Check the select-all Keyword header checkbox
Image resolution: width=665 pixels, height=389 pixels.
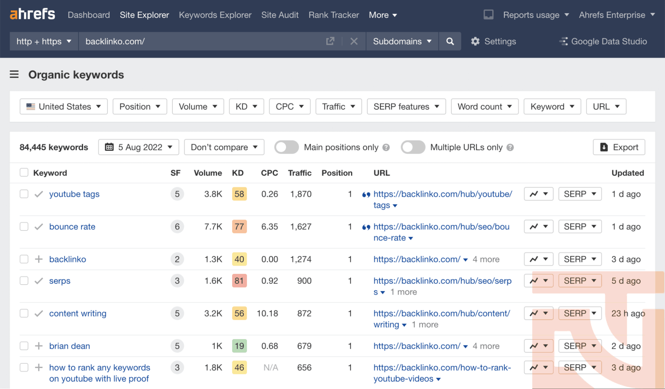coord(24,173)
